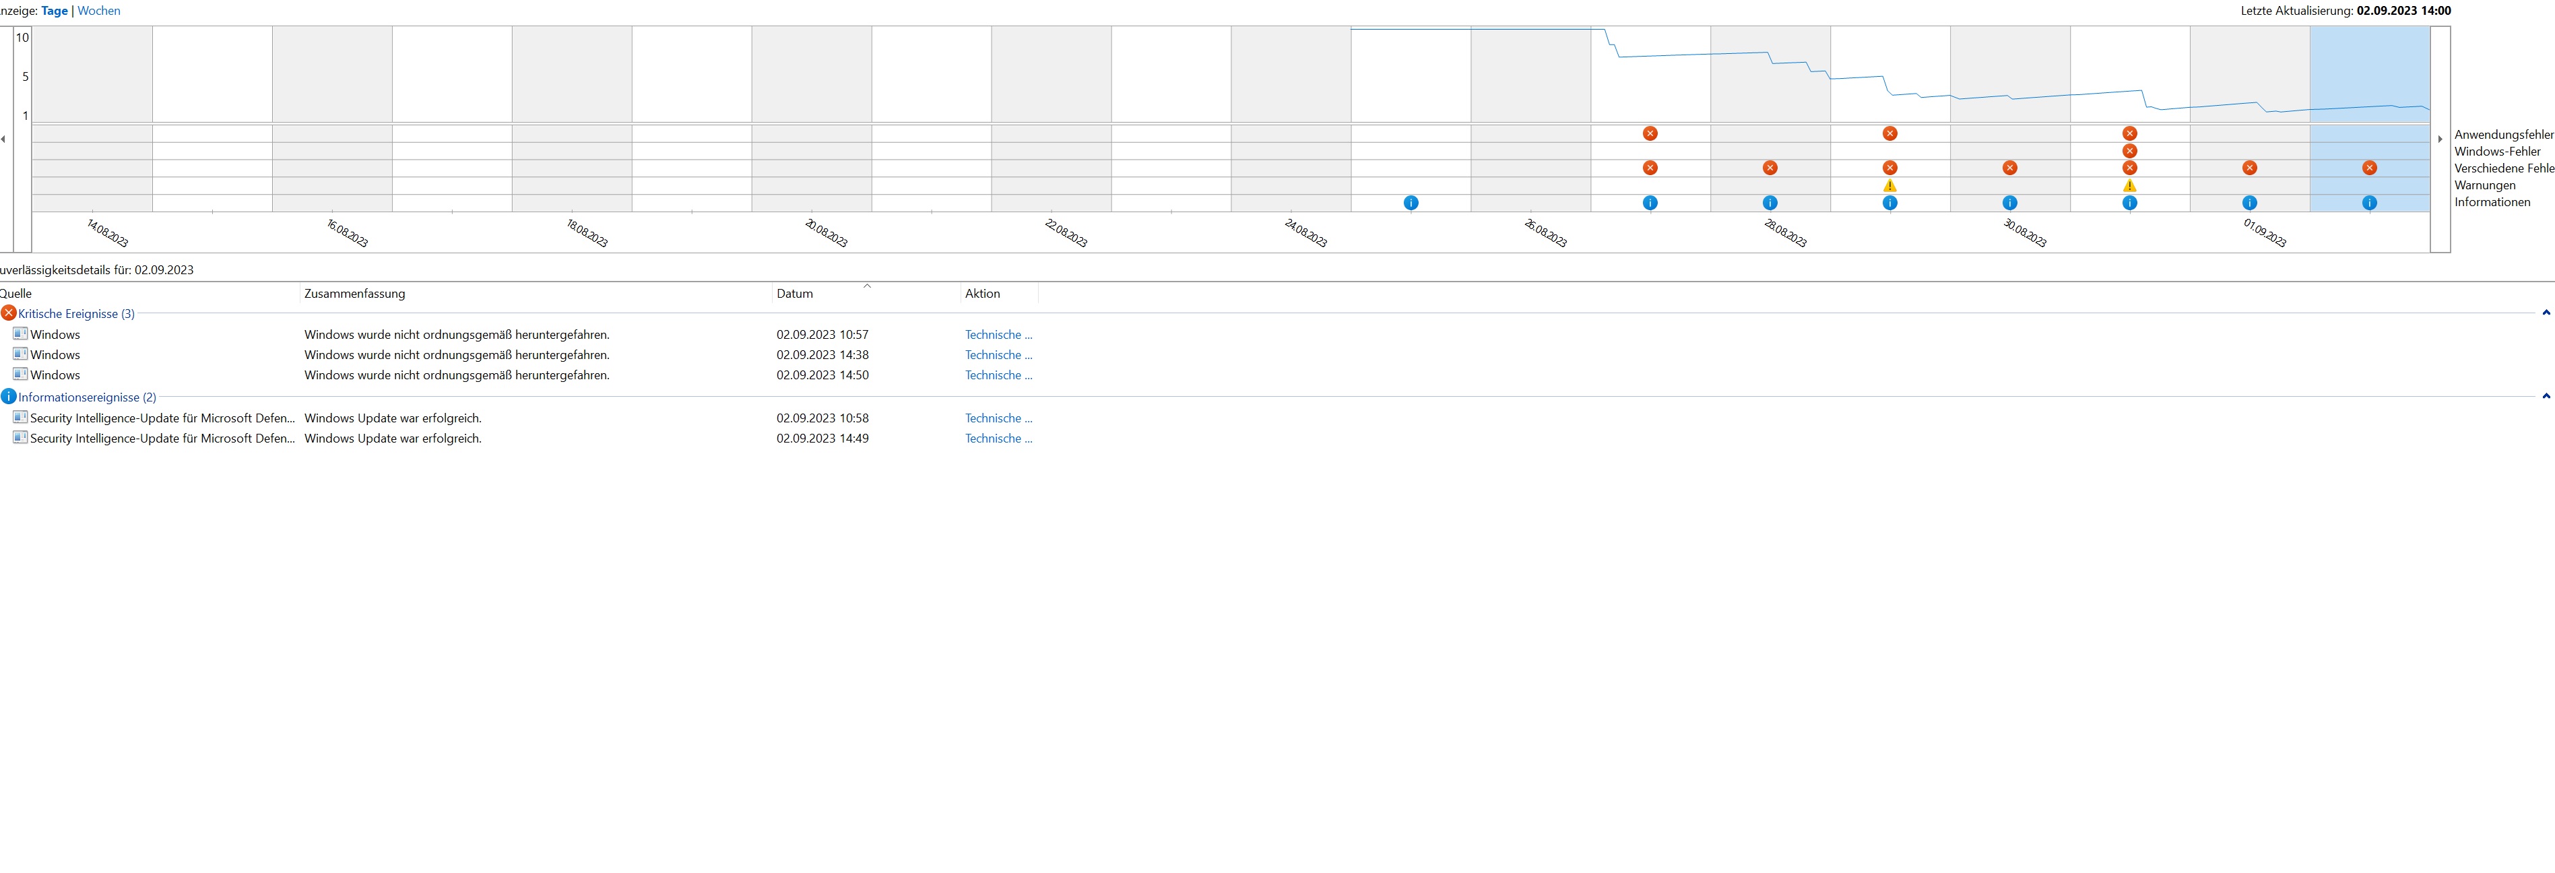Open technical details for 10:57 Windows event

998,334
